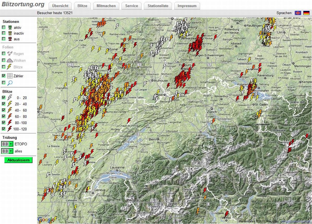Viewport: 312px width, 224px height.
Task: Click the red 'aus' station icon
Action: pos(10,39)
